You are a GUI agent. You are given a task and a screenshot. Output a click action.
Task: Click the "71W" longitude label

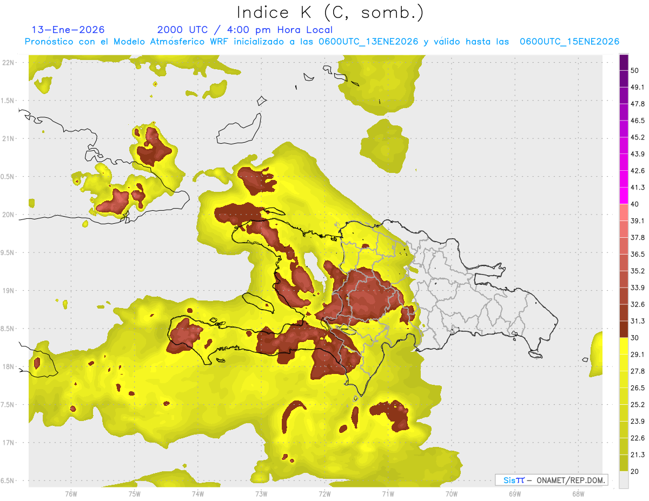click(x=388, y=493)
